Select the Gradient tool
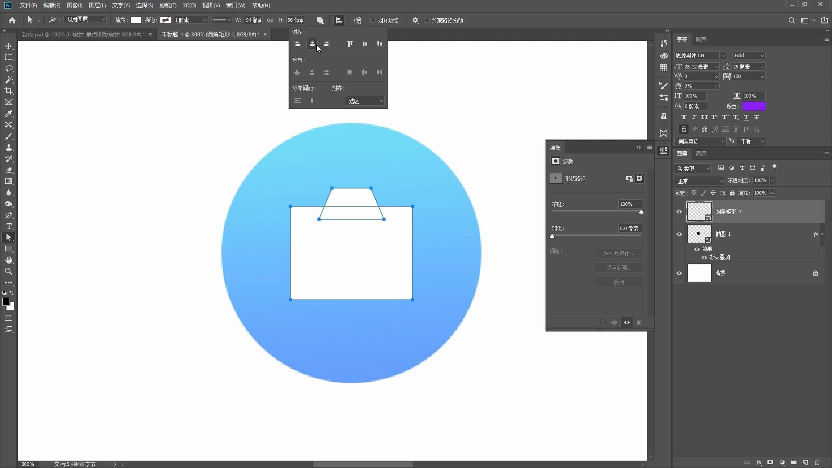 pos(9,181)
